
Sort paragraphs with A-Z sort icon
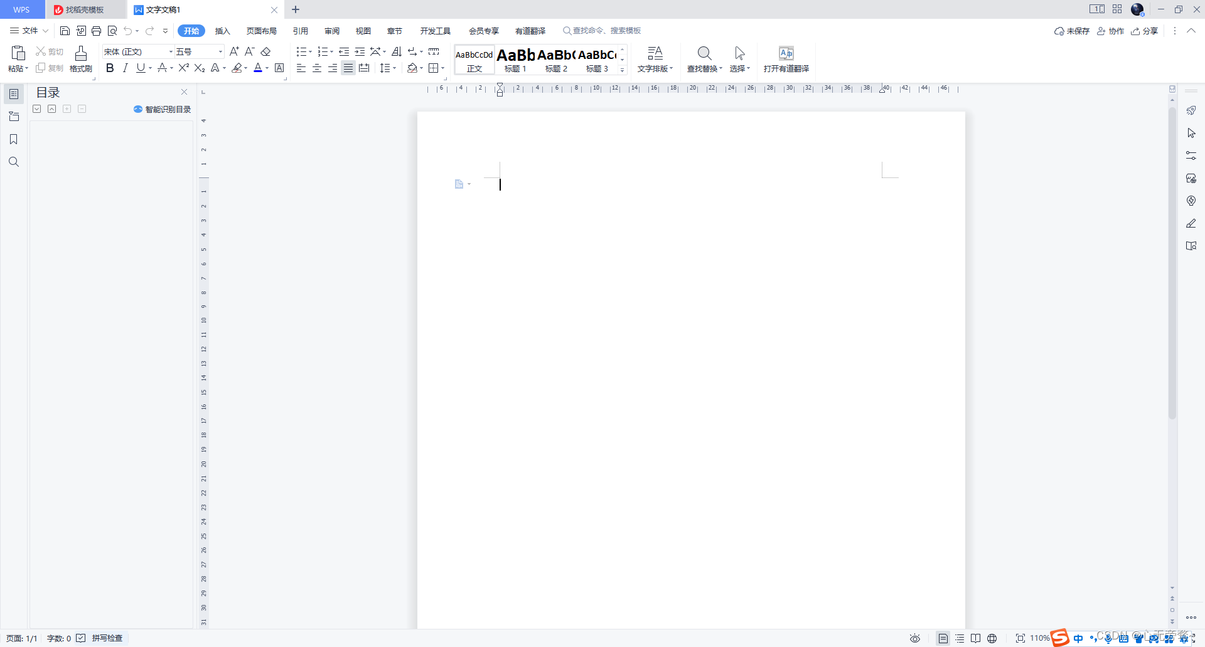(397, 51)
